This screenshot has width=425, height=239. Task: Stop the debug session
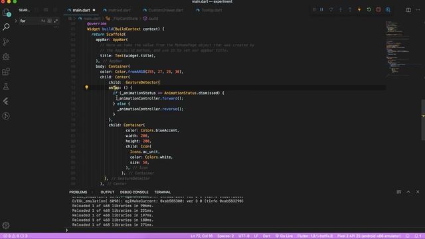[x=379, y=10]
